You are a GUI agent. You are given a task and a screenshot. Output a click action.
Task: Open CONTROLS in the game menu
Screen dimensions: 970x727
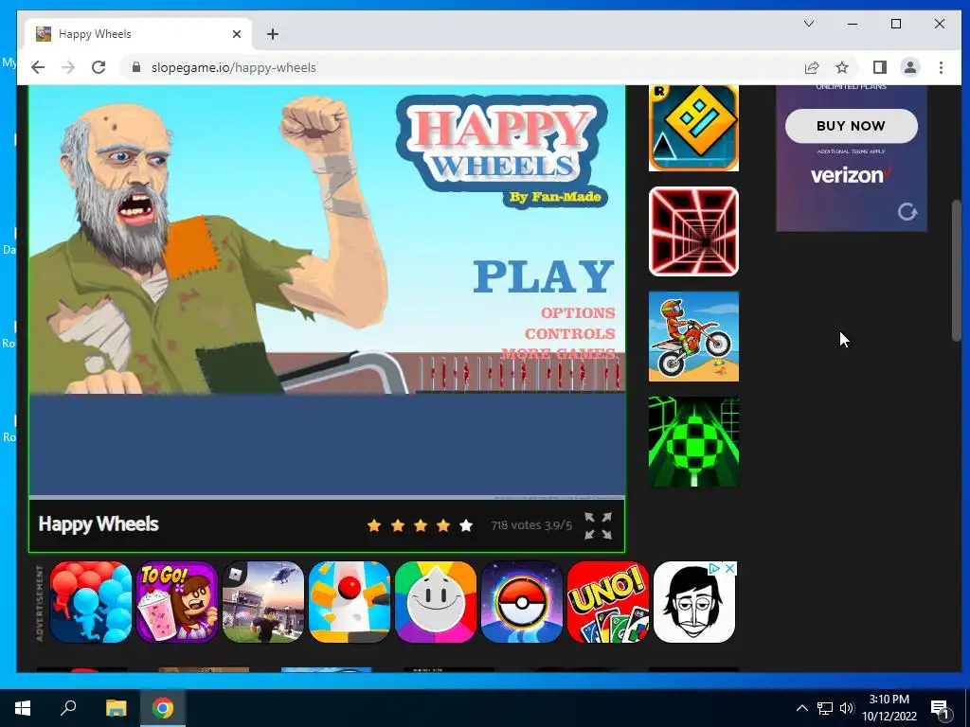point(569,334)
